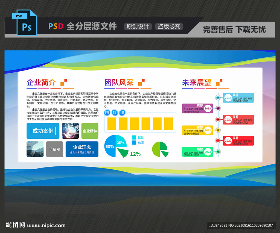Click the 12% percentage label
This screenshot has width=280, height=233.
(135, 154)
